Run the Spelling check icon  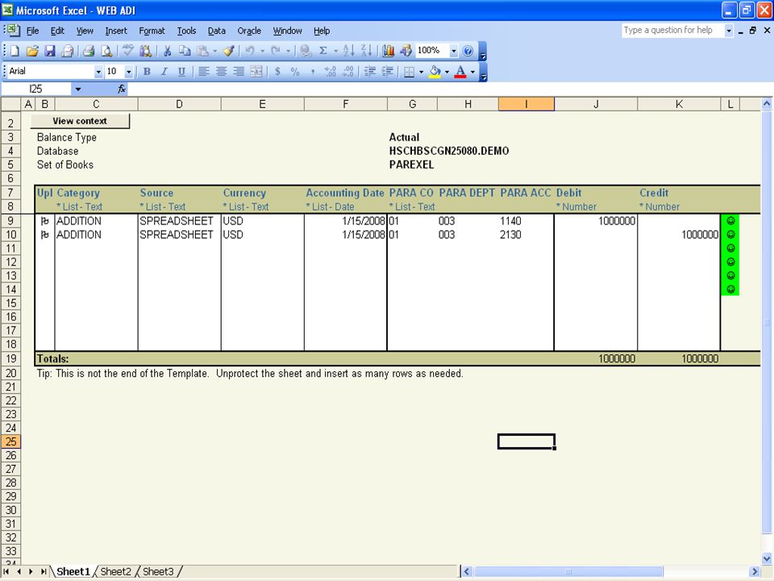128,51
